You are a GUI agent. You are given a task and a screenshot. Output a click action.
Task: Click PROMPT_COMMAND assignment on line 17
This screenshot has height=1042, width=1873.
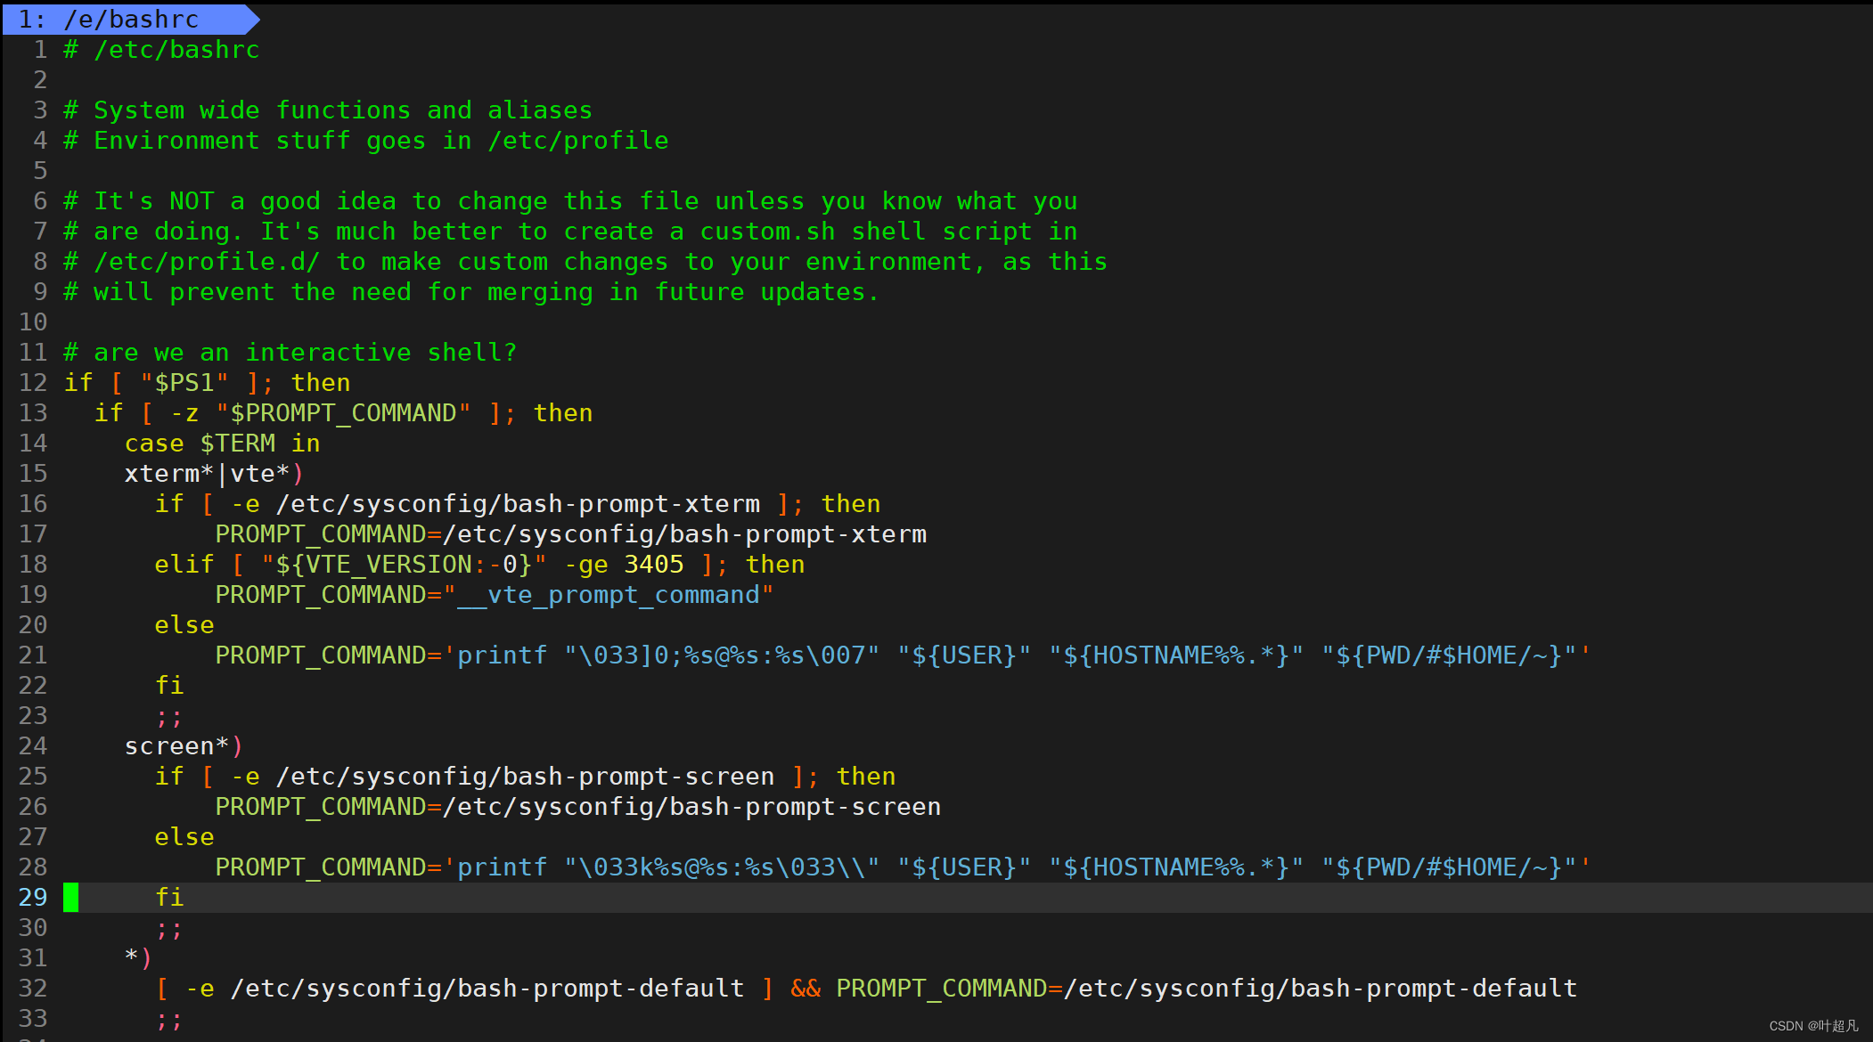click(x=571, y=534)
